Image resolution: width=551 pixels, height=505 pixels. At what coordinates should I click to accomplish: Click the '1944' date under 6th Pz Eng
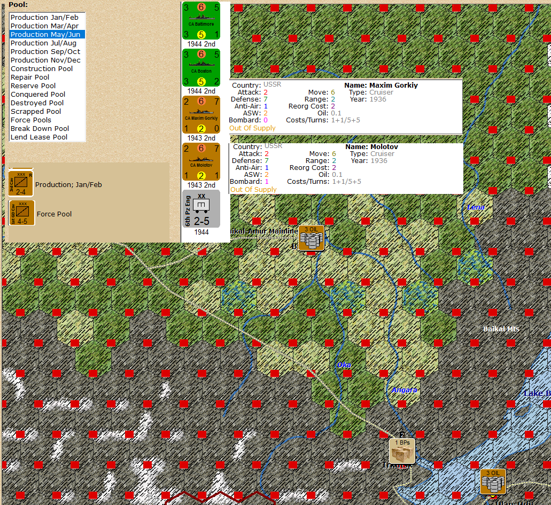201,232
